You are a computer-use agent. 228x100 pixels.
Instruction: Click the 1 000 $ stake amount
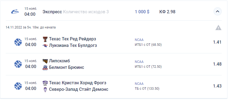(x=142, y=12)
